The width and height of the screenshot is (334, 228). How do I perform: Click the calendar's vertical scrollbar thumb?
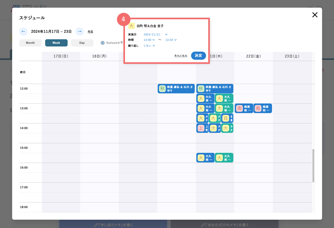pyautogui.click(x=313, y=166)
